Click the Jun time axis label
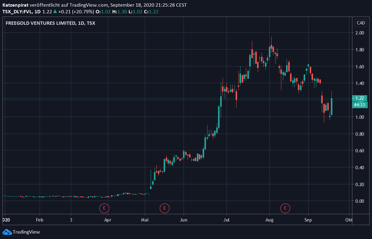 184,220
